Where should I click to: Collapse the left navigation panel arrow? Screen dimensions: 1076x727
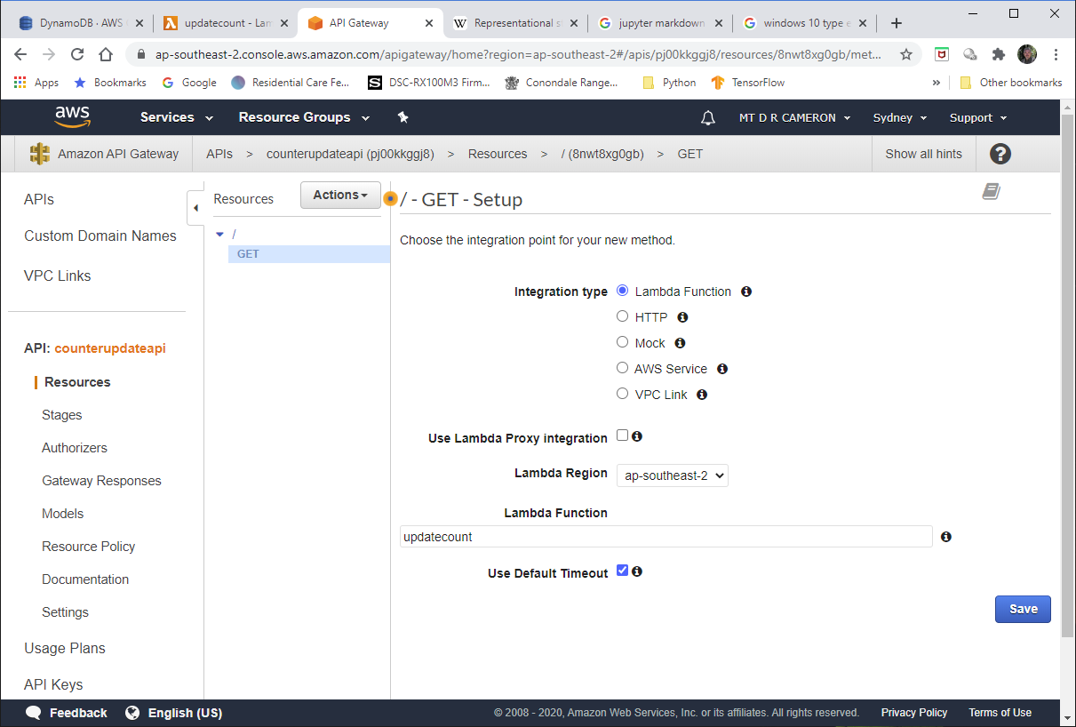click(x=195, y=208)
